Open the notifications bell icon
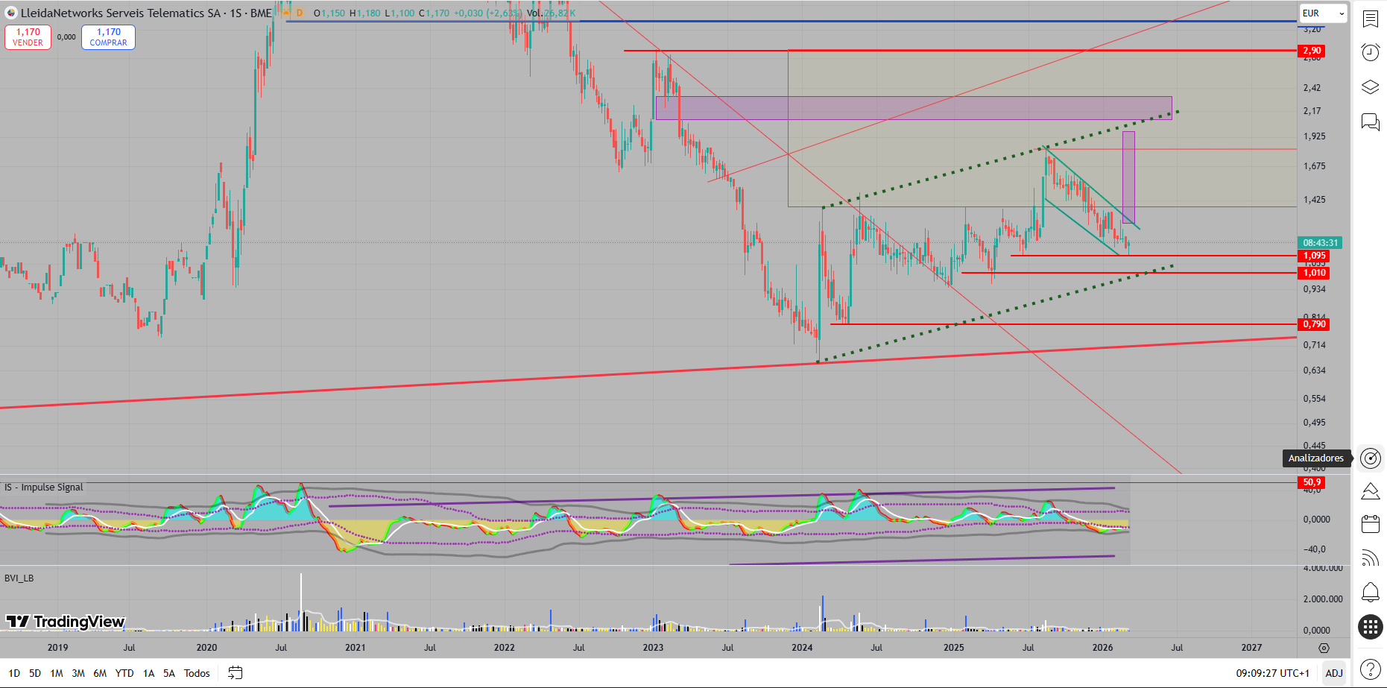Screen dimensions: 1387x688 coord(1370,593)
